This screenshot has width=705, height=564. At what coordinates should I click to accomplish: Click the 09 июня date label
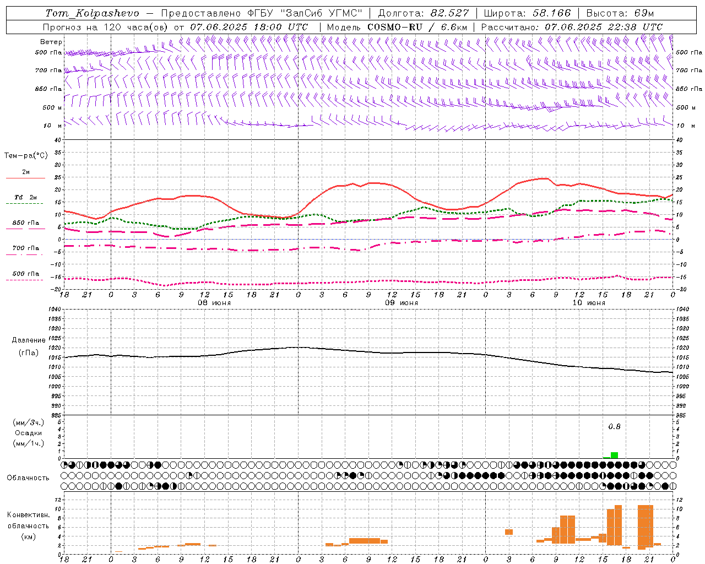tap(401, 303)
